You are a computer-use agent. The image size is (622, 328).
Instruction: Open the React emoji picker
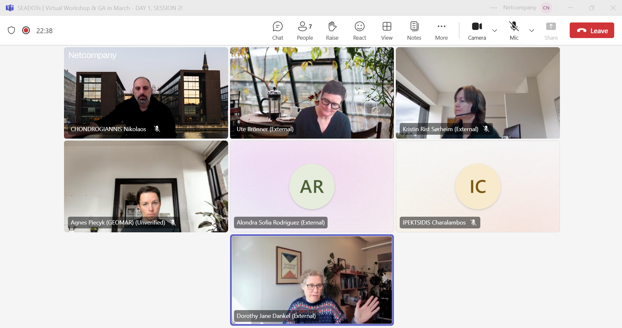(359, 31)
